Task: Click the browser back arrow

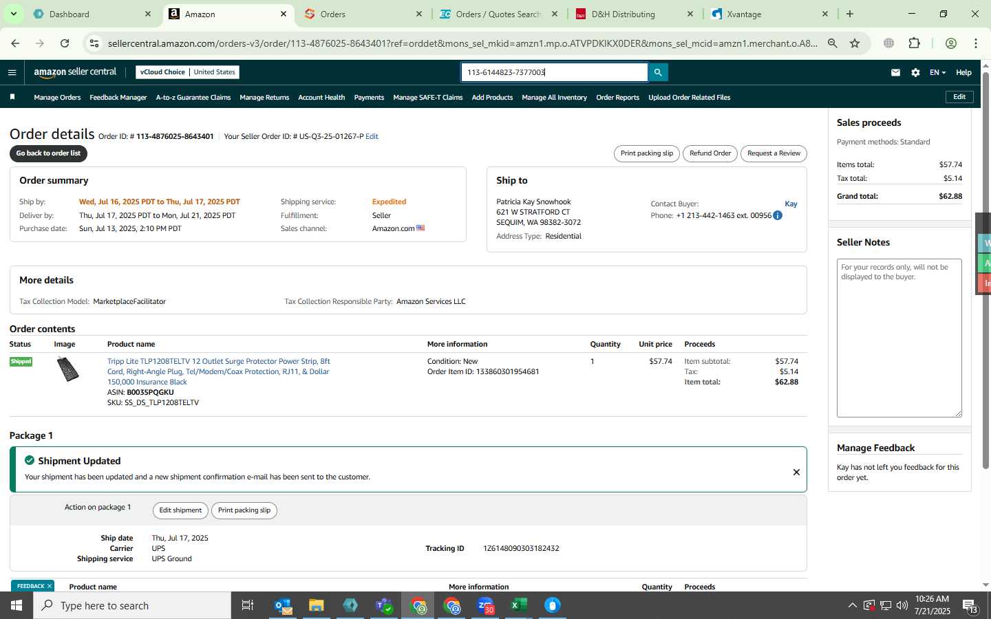Action: (x=15, y=43)
